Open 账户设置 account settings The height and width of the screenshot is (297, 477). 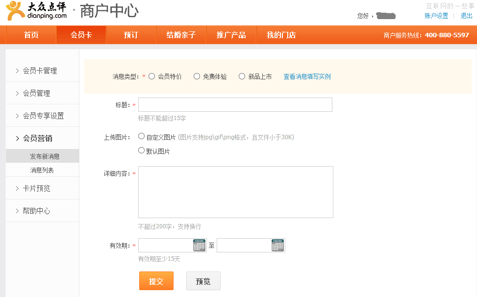(436, 15)
